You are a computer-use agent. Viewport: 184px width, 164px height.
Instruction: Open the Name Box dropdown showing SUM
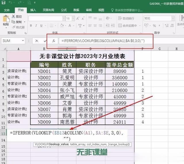[23, 41]
